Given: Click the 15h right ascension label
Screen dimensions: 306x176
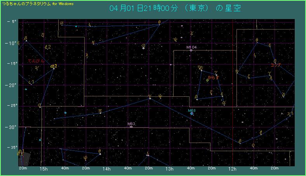Looking at the screenshot, I should coord(43,169).
